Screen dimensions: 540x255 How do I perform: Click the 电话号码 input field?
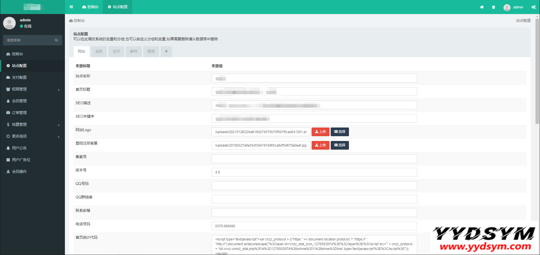point(314,226)
